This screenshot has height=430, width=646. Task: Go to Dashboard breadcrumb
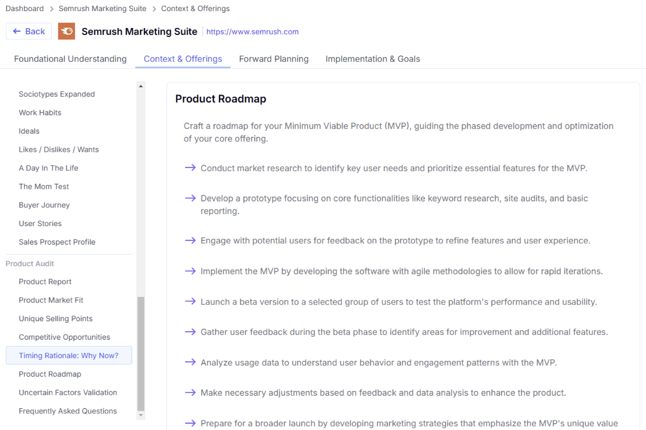[x=25, y=9]
